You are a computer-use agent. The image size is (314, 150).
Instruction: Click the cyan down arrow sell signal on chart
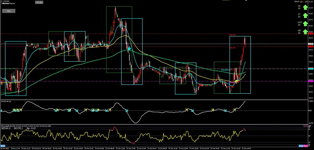coord(129,48)
